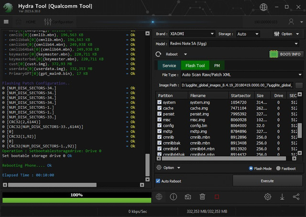Uncheck the misc partition checkbox

159,120
